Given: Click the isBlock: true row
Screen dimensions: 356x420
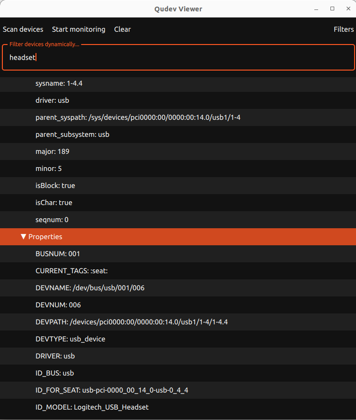Looking at the screenshot, I should (x=55, y=186).
